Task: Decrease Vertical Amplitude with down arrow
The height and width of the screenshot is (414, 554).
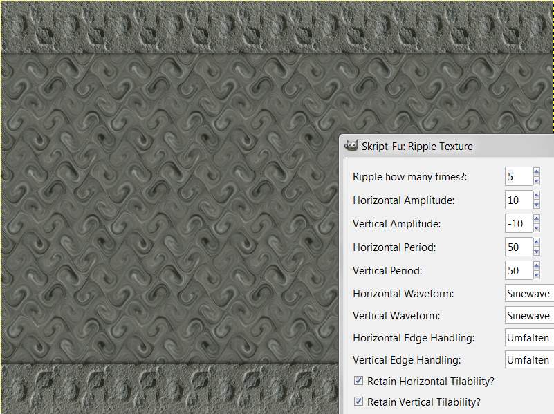Action: coord(536,228)
